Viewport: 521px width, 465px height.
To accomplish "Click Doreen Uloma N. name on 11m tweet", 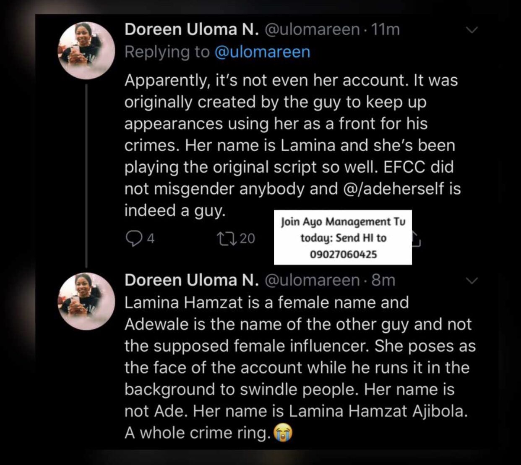I will (192, 29).
